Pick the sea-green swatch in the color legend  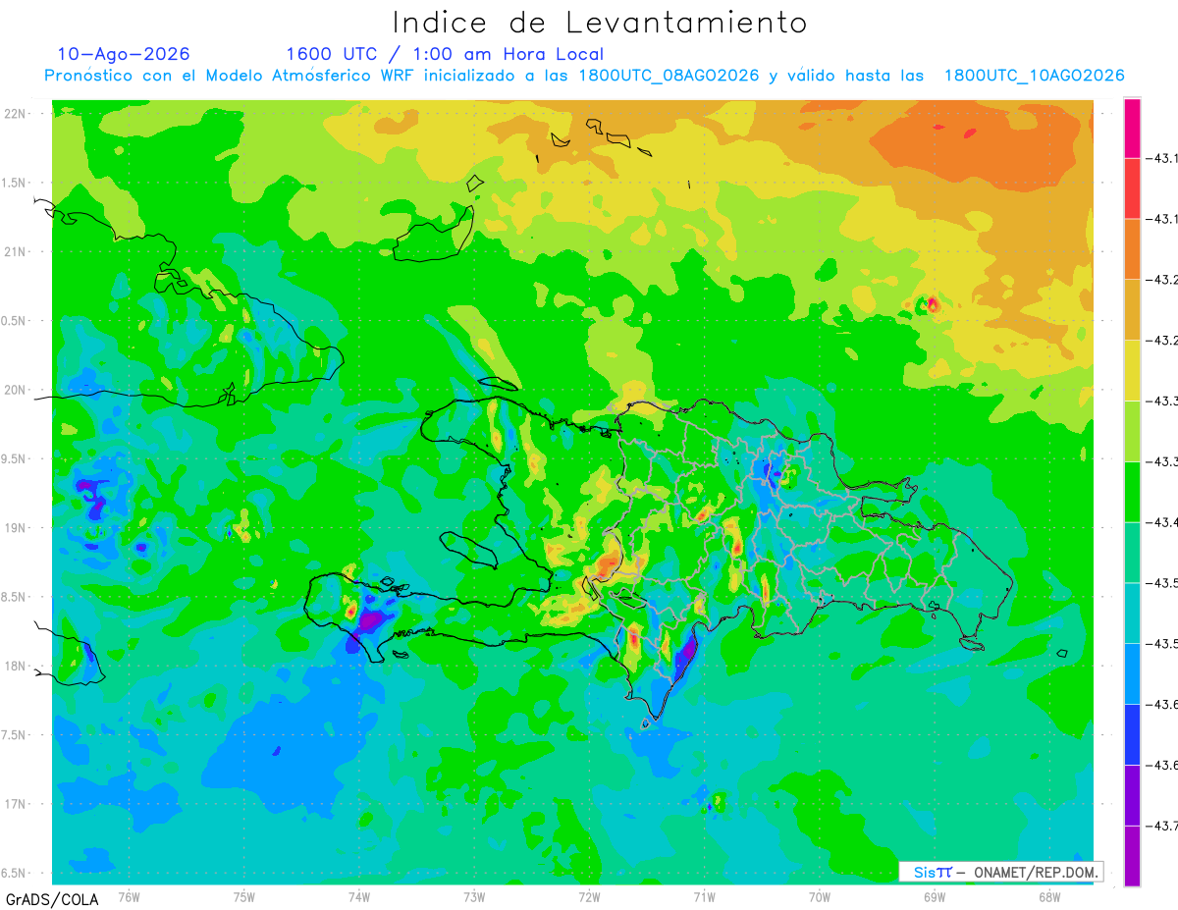1132,553
